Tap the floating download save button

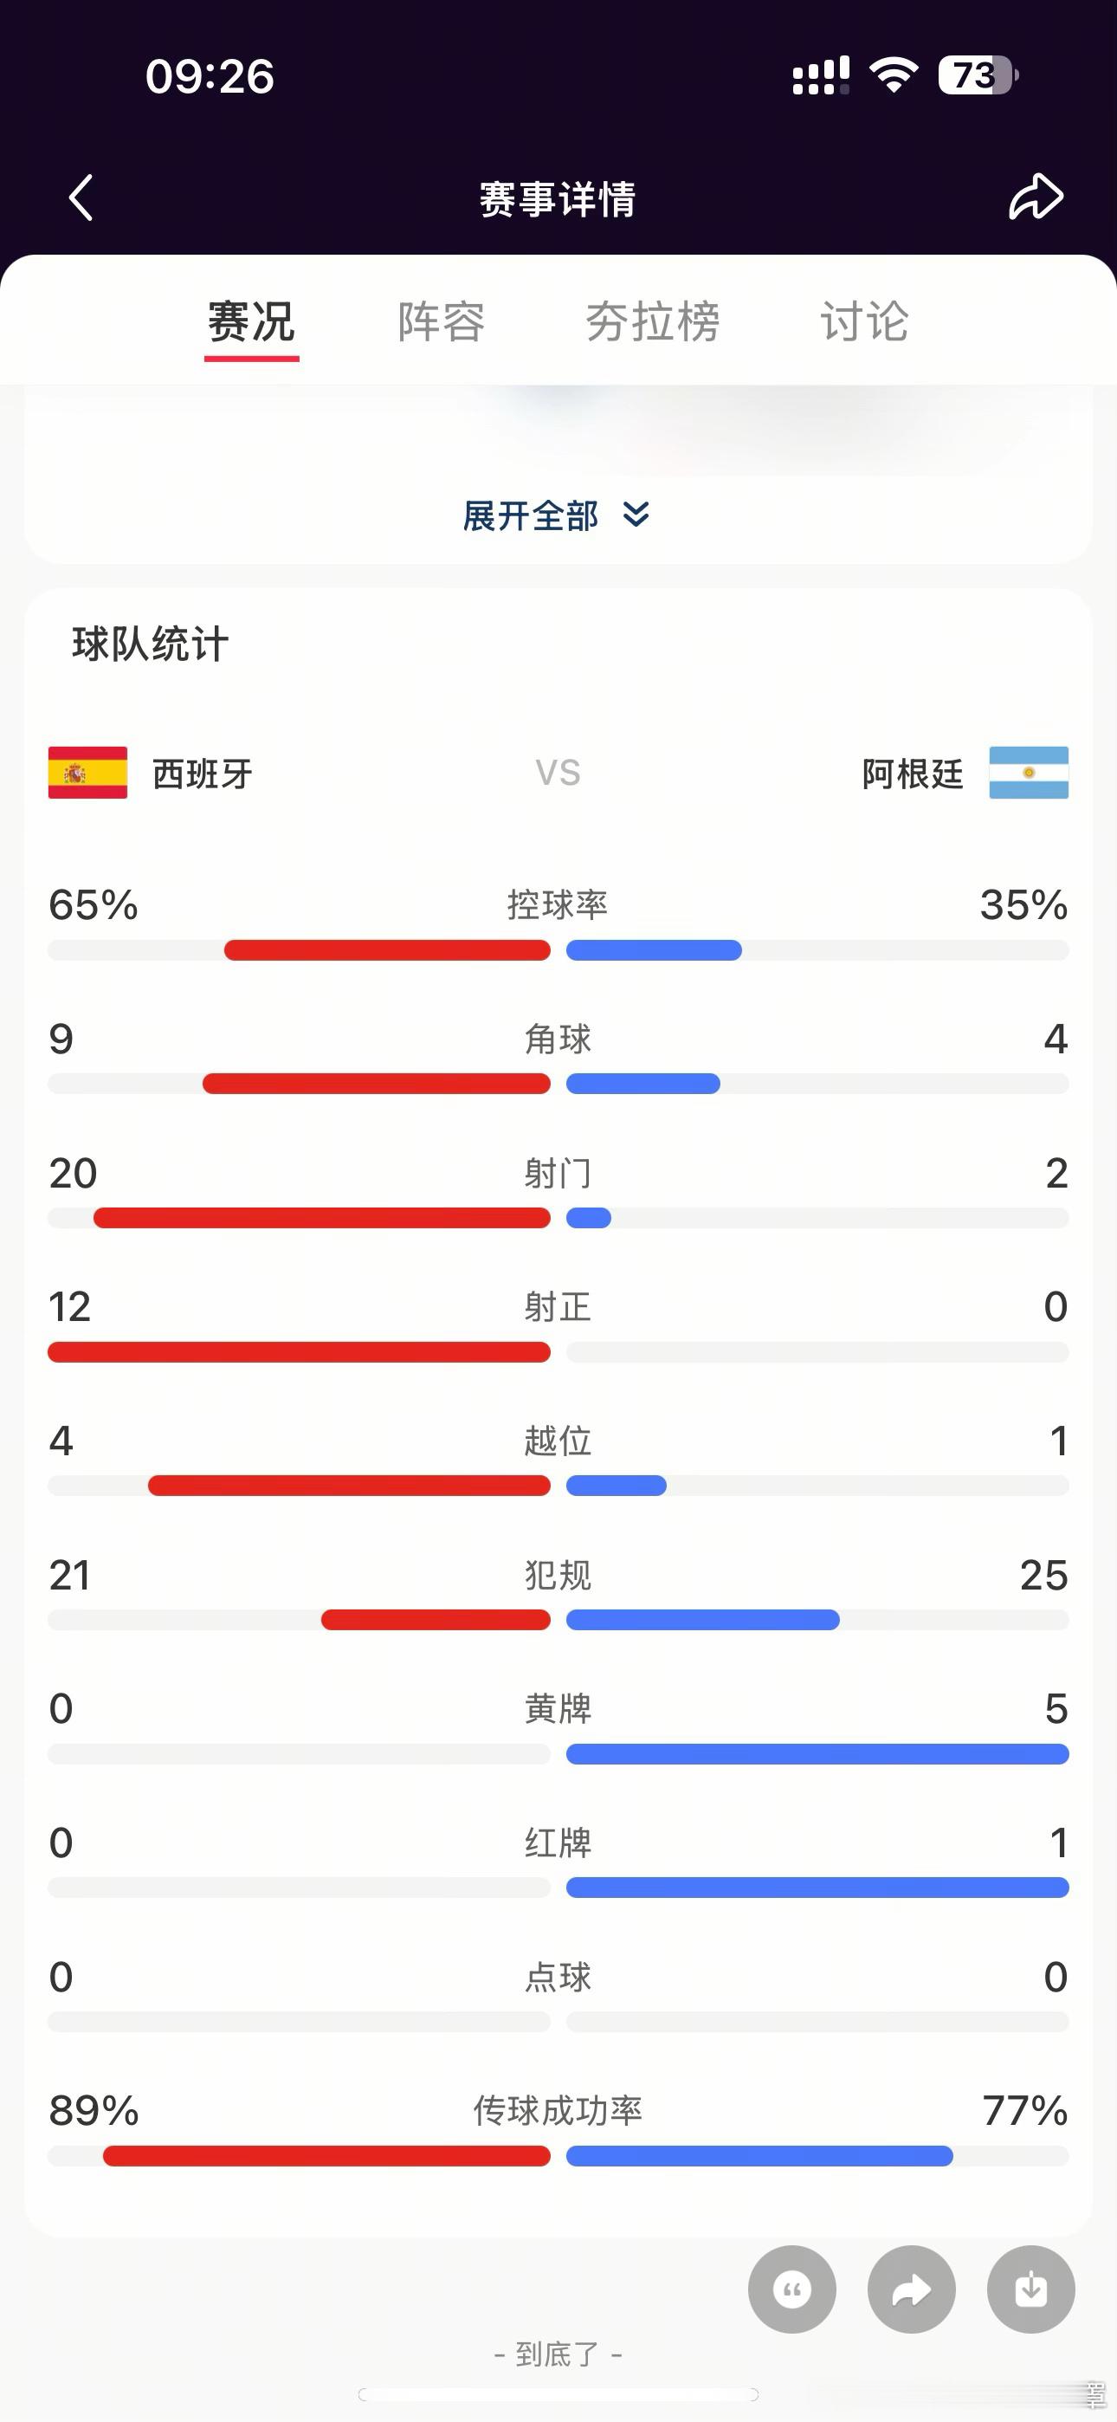(x=1030, y=2289)
